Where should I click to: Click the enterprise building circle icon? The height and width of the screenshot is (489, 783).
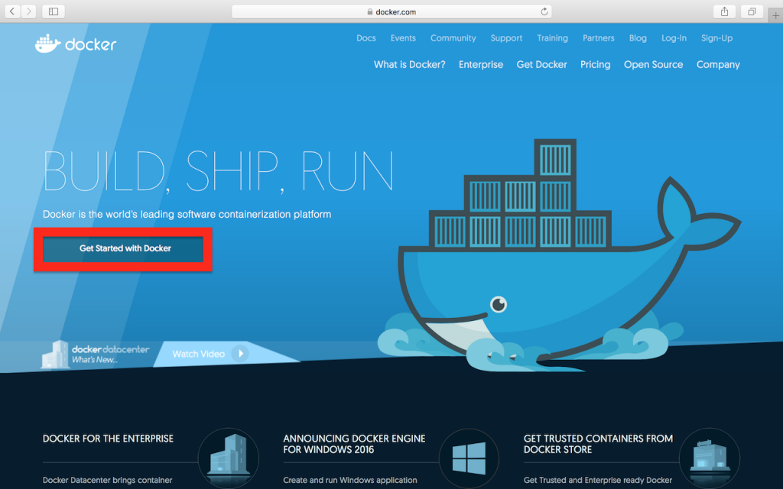(228, 457)
